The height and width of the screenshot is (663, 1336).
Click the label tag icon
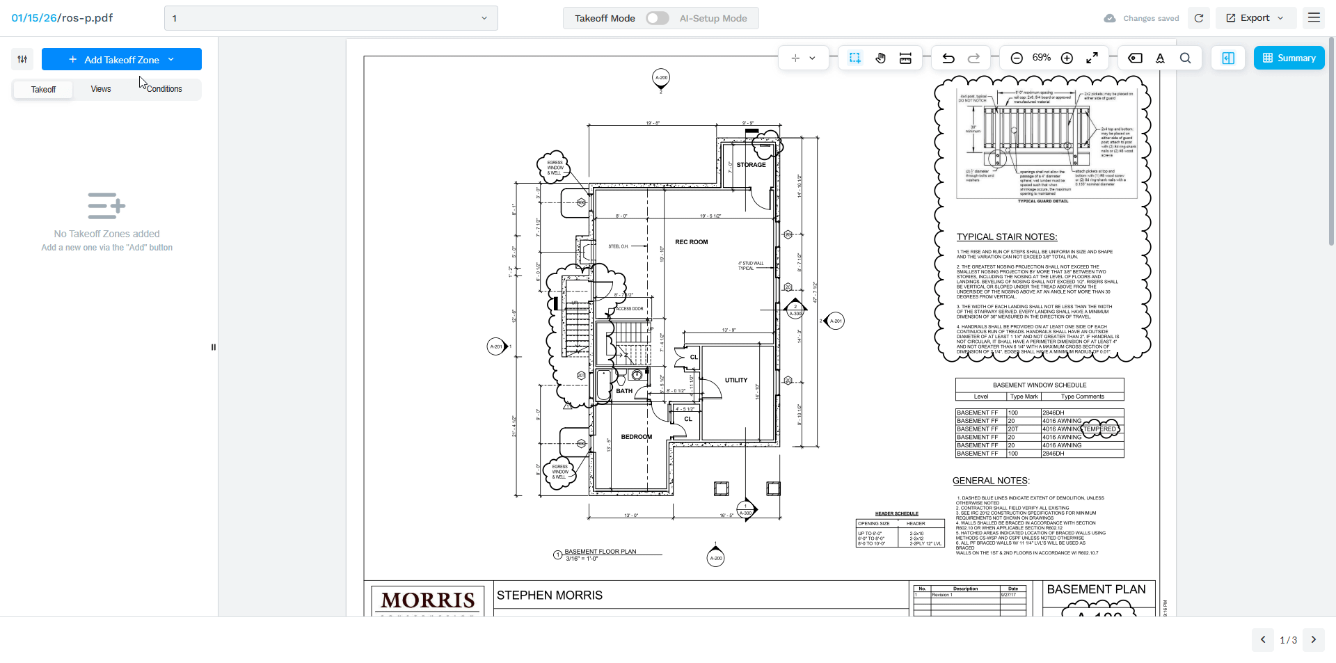(1135, 58)
